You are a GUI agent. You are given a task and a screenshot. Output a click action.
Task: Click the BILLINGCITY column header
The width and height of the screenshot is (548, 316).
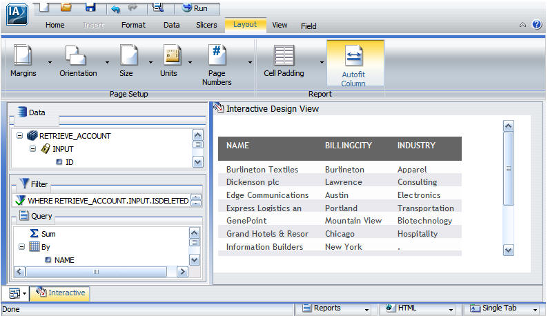[349, 146]
